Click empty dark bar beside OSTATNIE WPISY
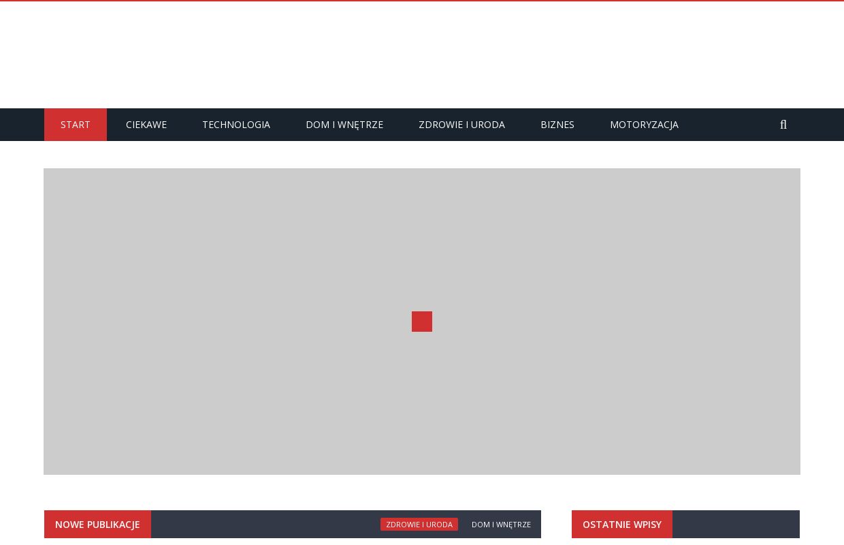The height and width of the screenshot is (545, 844). pyautogui.click(x=735, y=525)
